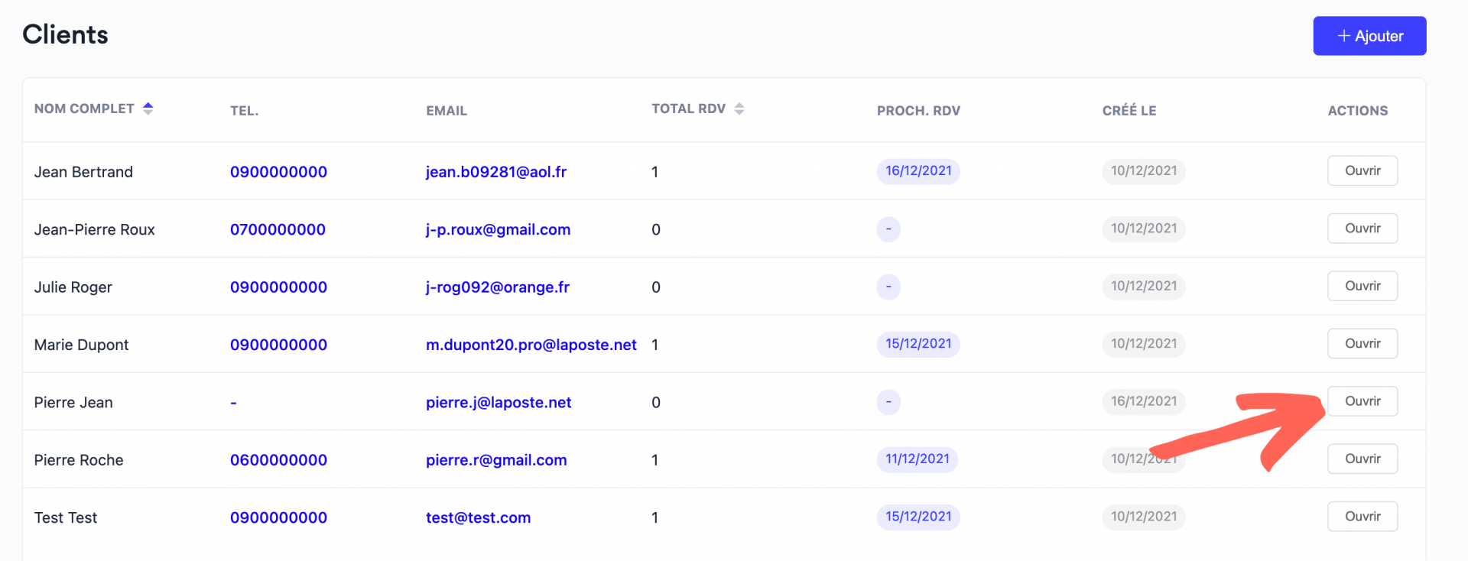Sort by Nom Complet arrow icon
Image resolution: width=1468 pixels, height=561 pixels.
[x=148, y=109]
